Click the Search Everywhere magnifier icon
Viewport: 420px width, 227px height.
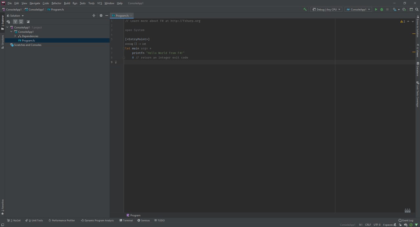tap(417, 9)
